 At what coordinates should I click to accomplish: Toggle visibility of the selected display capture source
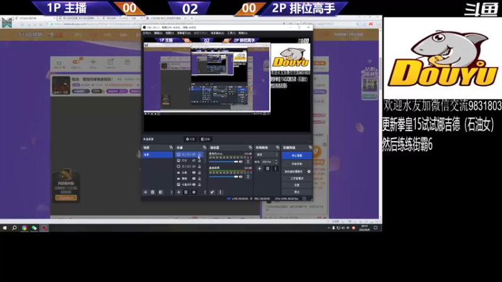[x=194, y=154]
